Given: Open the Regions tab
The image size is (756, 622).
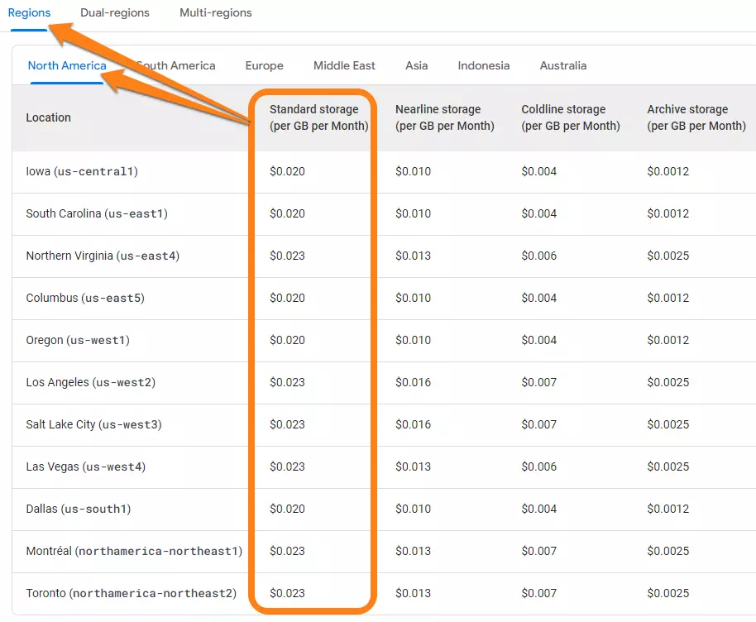Looking at the screenshot, I should click(x=29, y=12).
